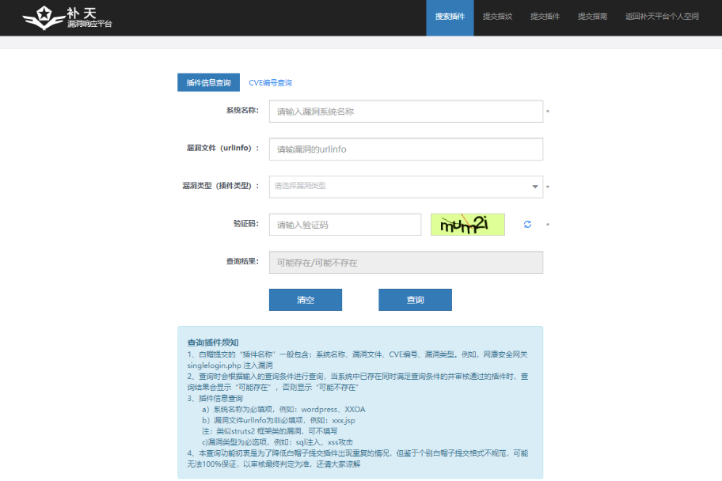Switch to the 插件信息查询 tab
Screen dimensions: 722x481
208,82
